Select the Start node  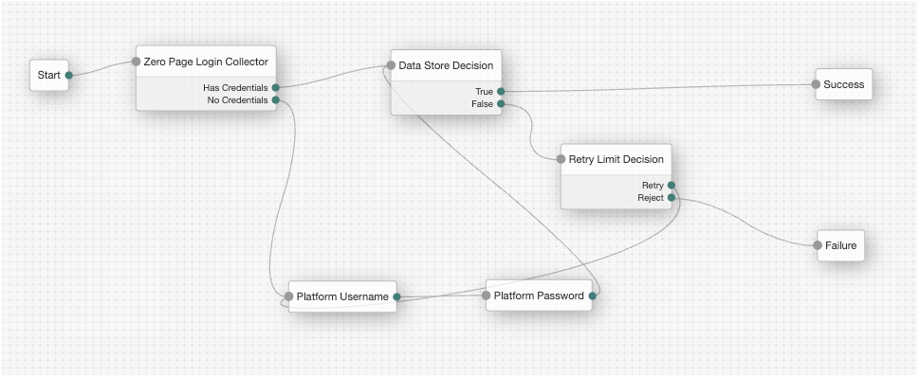[49, 75]
